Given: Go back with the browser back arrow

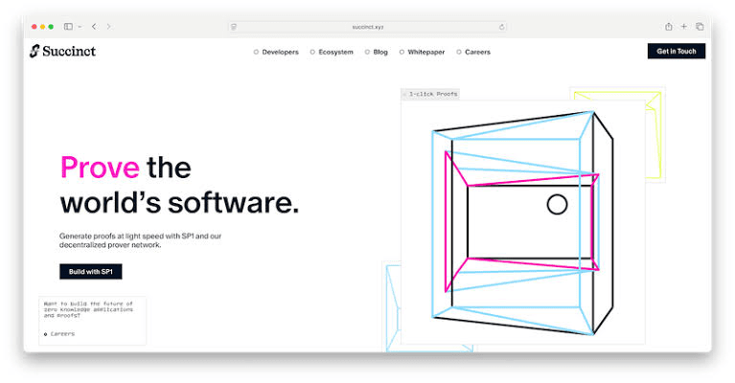Looking at the screenshot, I should [94, 27].
